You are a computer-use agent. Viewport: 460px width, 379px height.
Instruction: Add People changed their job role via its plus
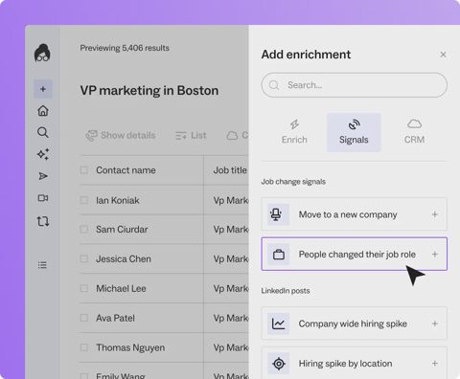434,255
